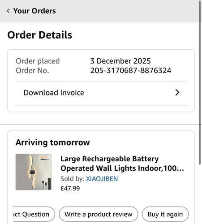
Task: Click the Write a product review button
Action: point(99,214)
